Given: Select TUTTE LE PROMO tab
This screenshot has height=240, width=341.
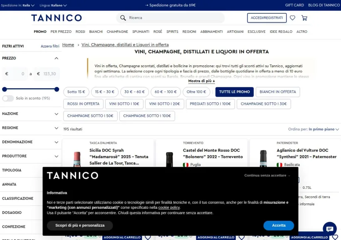Looking at the screenshot, I should click(x=235, y=92).
